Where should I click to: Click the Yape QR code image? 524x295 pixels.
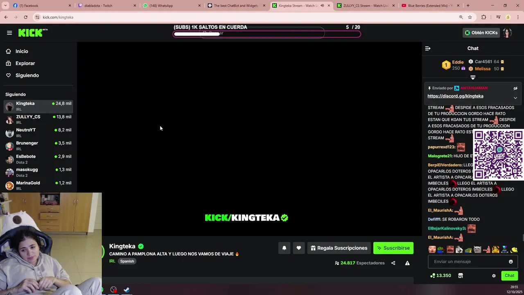[x=498, y=155]
